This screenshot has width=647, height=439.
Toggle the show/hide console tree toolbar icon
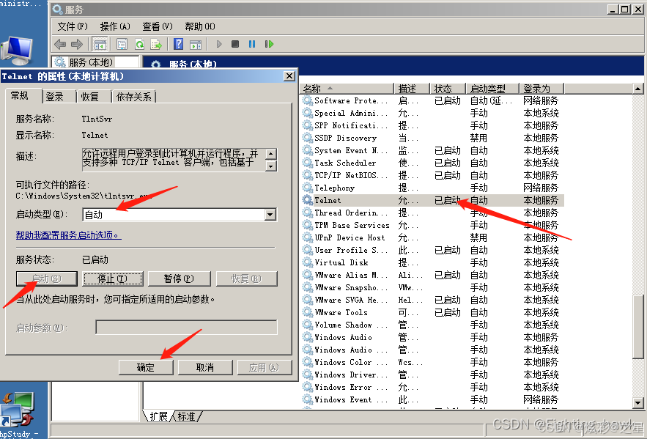coord(100,44)
